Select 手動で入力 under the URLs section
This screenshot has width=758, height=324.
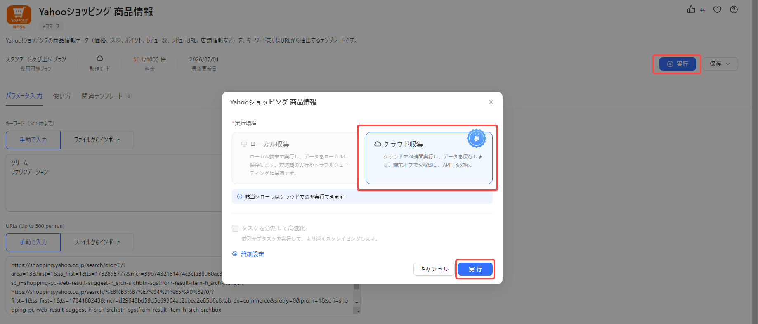pyautogui.click(x=33, y=242)
